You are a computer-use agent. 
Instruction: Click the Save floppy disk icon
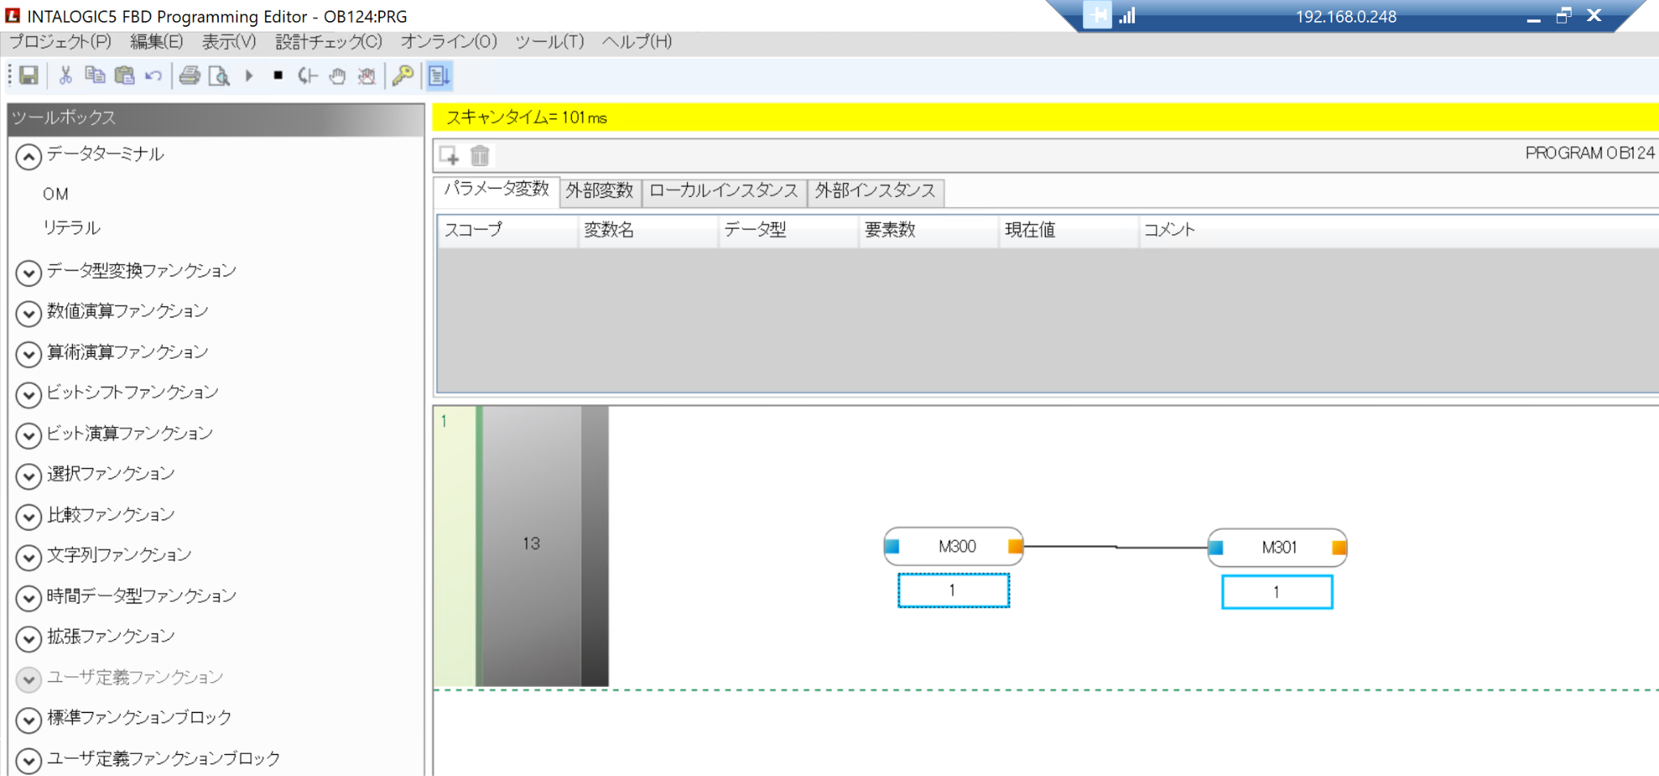click(28, 76)
